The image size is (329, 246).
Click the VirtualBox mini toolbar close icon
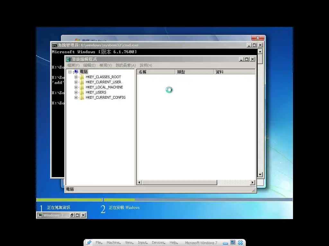[240, 242]
